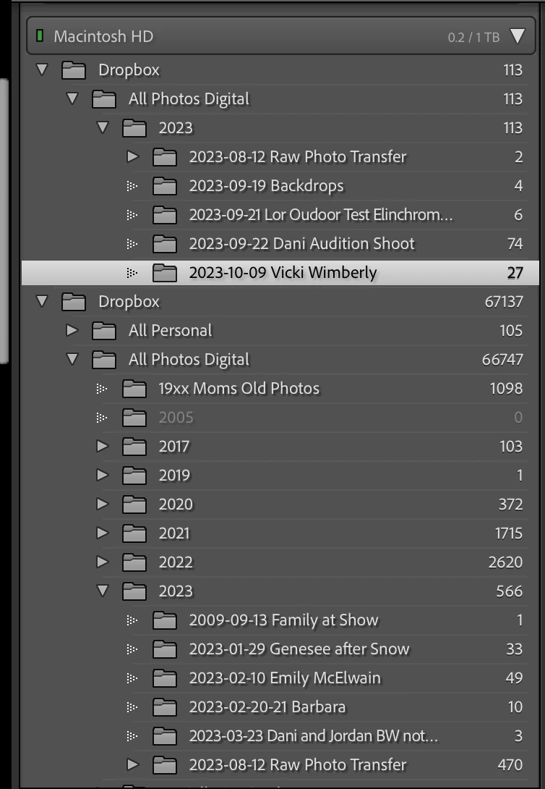Image resolution: width=545 pixels, height=789 pixels.
Task: Select the greyed-out 2005 folder name
Action: tap(176, 418)
